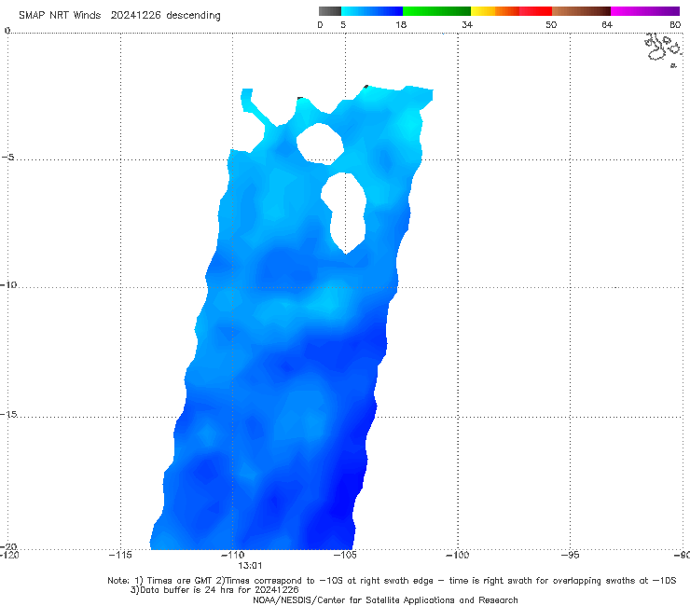This screenshot has width=690, height=606.
Task: Click the longitude label '-105'
Action: point(345,555)
